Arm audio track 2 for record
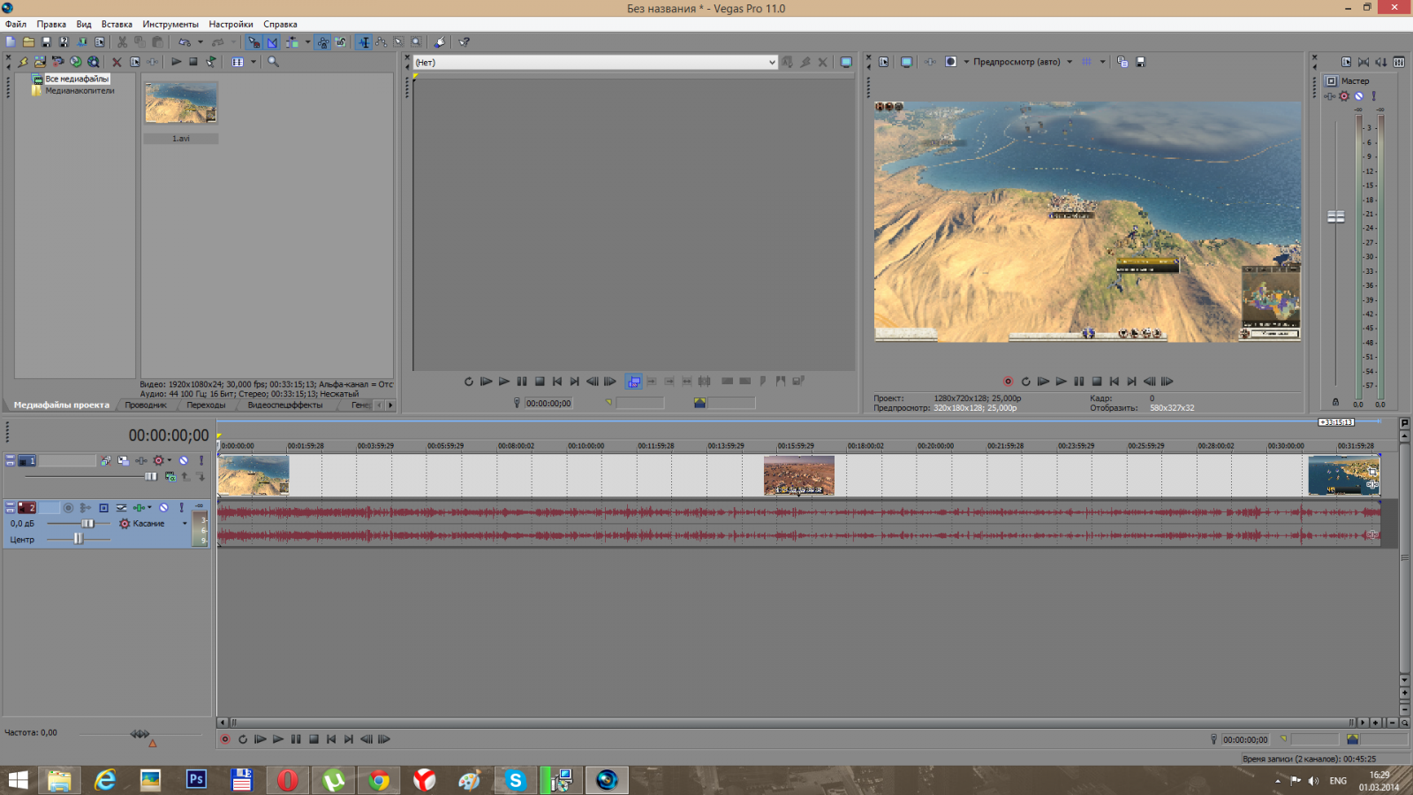1413x795 pixels. pyautogui.click(x=68, y=508)
